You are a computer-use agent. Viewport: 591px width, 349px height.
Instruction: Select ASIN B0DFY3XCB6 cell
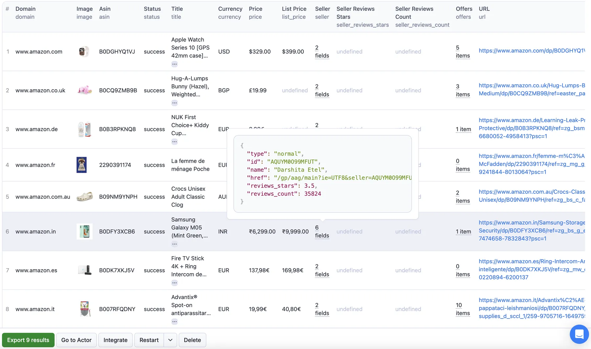pyautogui.click(x=117, y=231)
